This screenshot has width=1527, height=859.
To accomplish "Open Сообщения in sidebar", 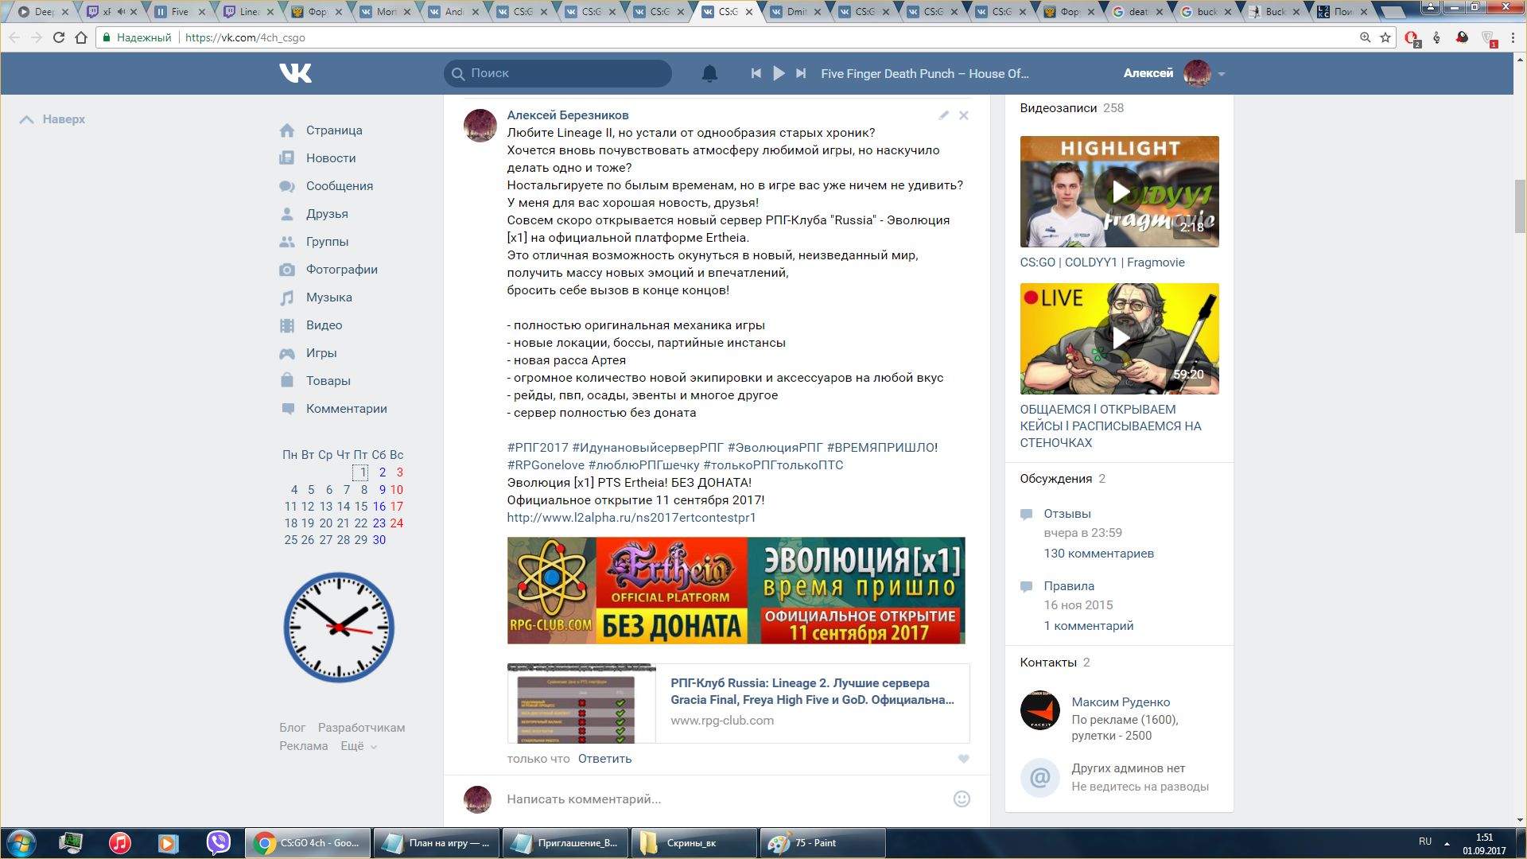I will pyautogui.click(x=340, y=186).
